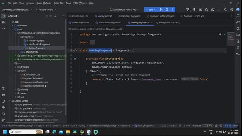Click the Windows Start button

tap(5, 132)
